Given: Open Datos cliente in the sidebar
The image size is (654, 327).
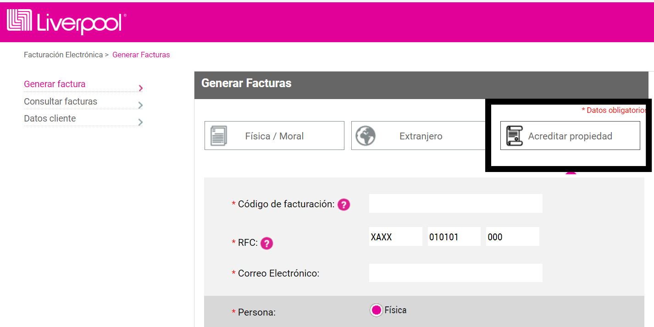Looking at the screenshot, I should tap(50, 118).
